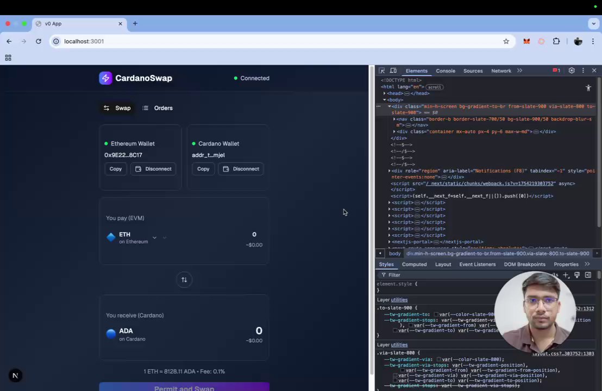
Task: Click the ADA blue token icon
Action: point(111,334)
